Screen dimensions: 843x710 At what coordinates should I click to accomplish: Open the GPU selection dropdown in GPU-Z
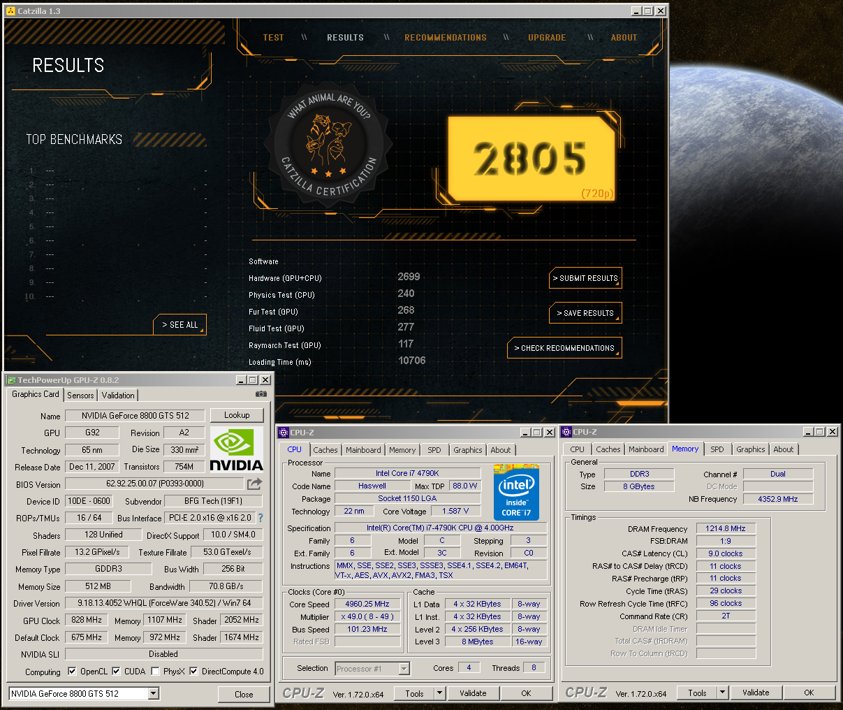tap(154, 694)
